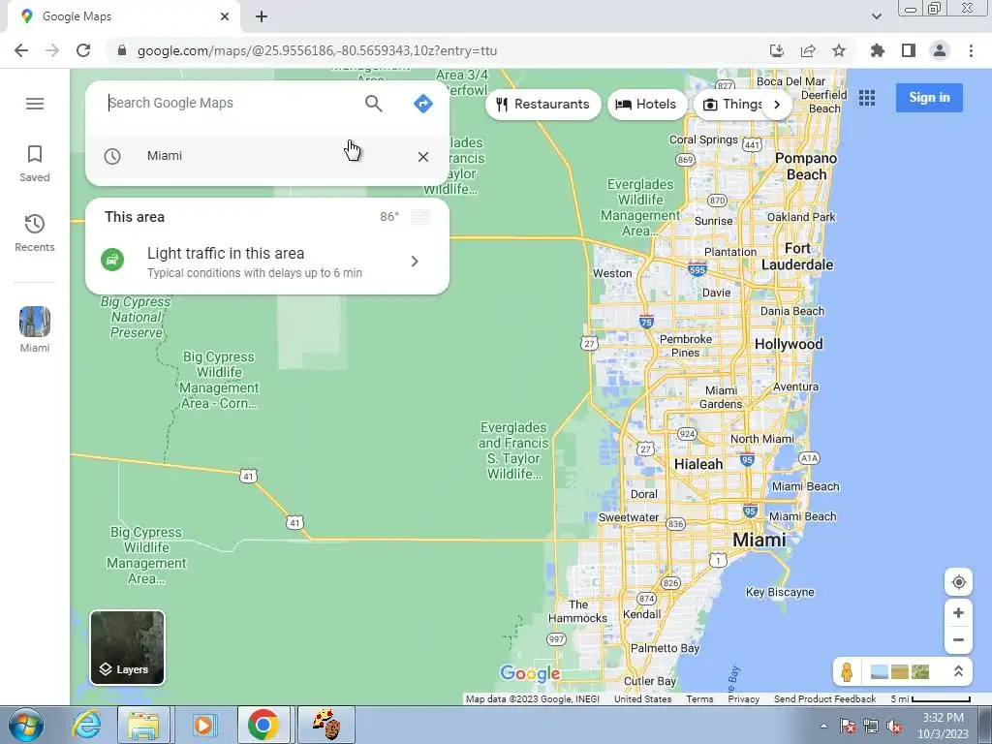Filter map by Hotels
The image size is (992, 744).
(x=646, y=105)
